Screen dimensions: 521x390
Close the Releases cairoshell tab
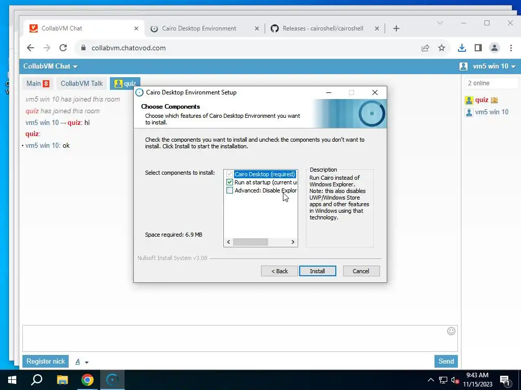(377, 28)
